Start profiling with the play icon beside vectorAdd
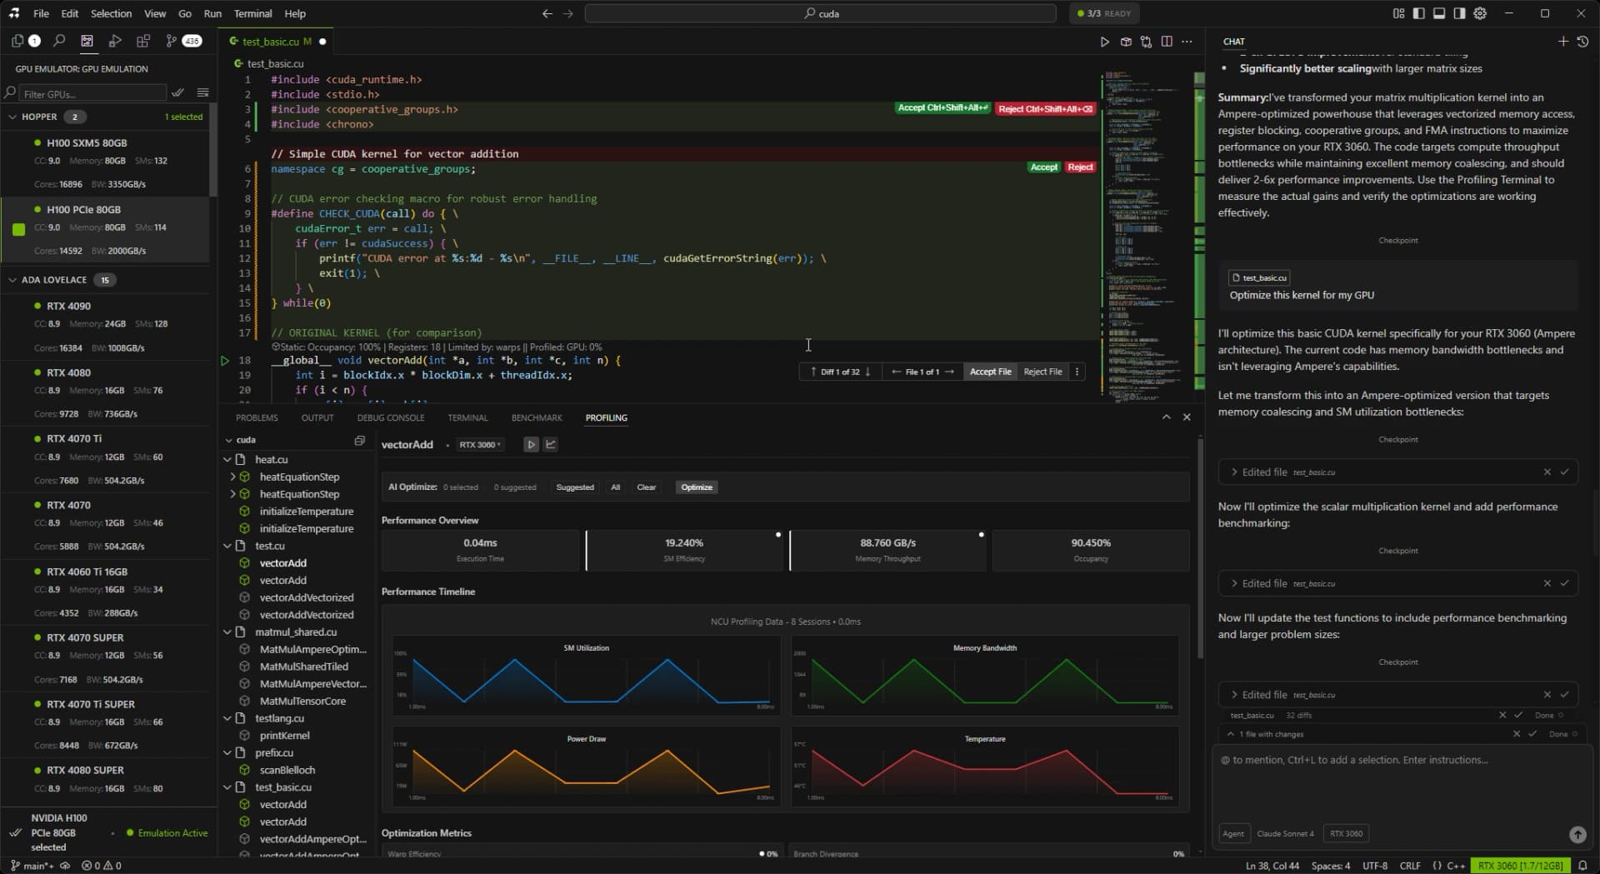Viewport: 1600px width, 874px height. pos(531,444)
